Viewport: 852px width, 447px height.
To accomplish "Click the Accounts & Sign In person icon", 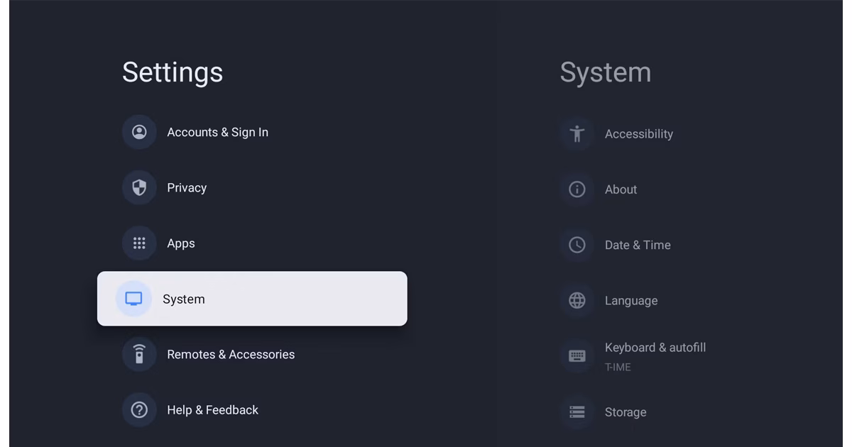I will (x=139, y=132).
